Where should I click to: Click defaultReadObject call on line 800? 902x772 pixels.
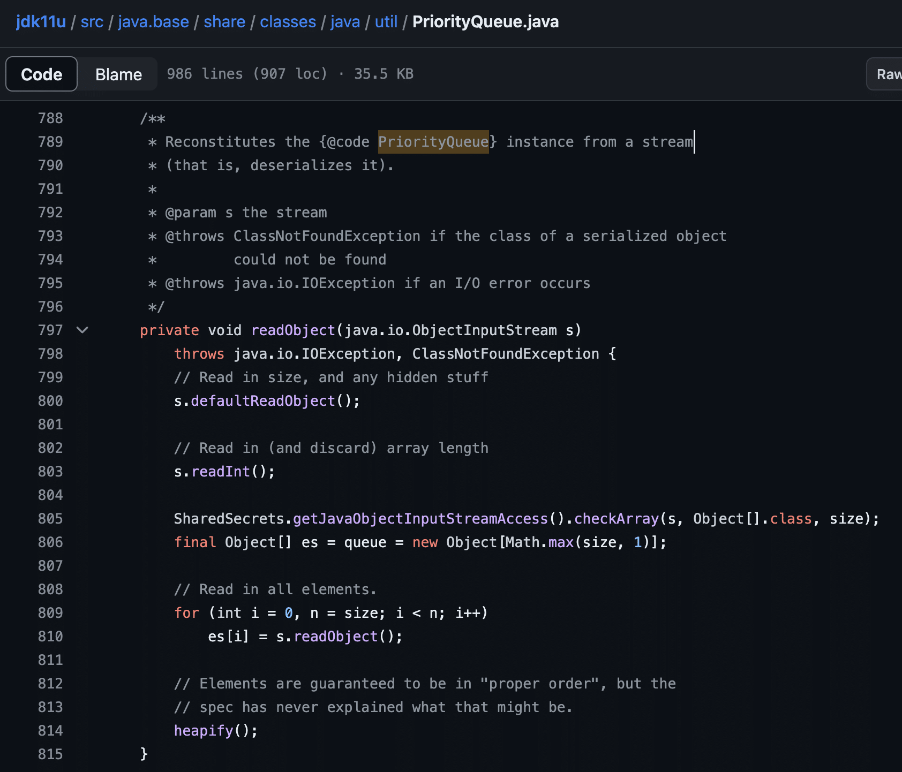(x=263, y=400)
